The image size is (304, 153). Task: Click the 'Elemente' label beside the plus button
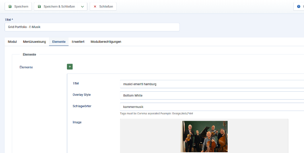pyautogui.click(x=26, y=67)
